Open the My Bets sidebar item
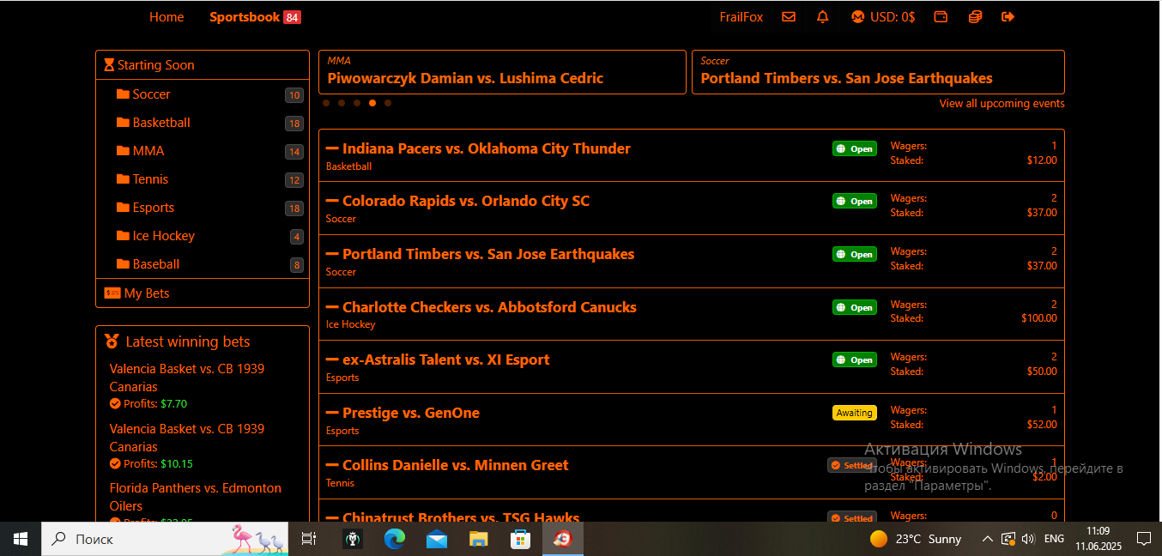Viewport: 1162px width, 556px height. click(x=203, y=293)
